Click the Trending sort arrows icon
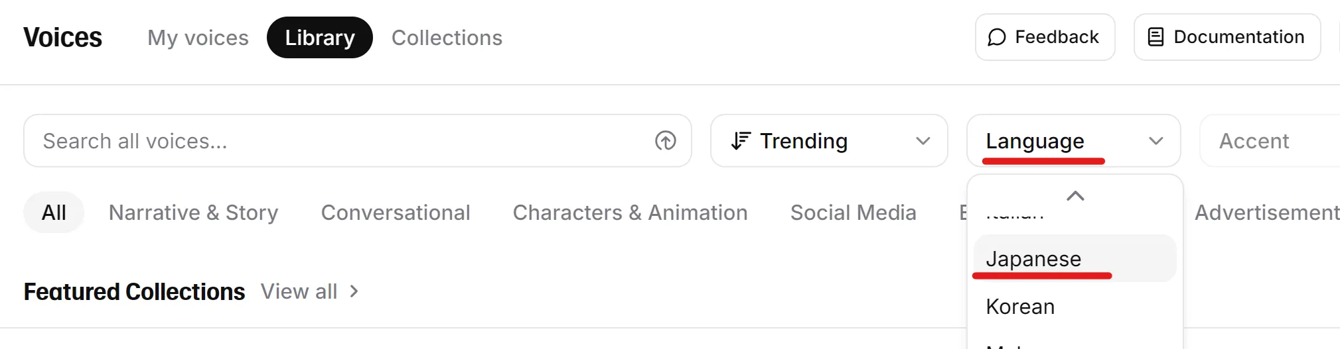Image resolution: width=1340 pixels, height=349 pixels. [x=741, y=140]
